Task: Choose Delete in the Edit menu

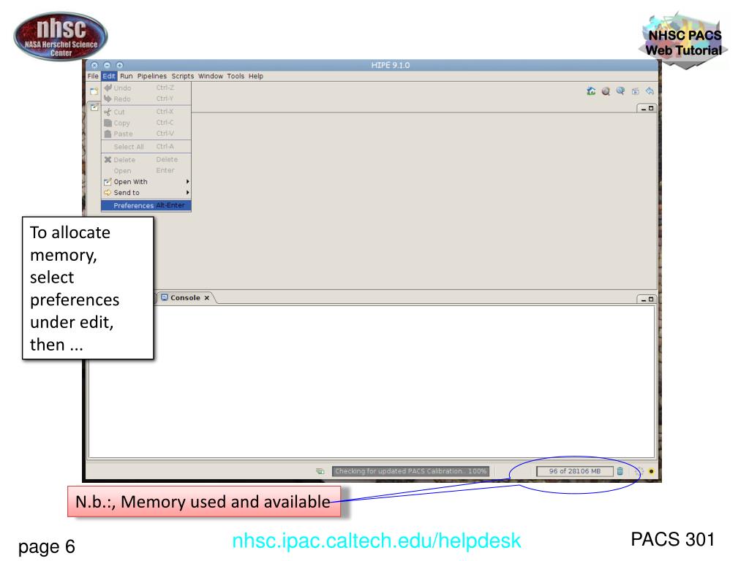Action: pyautogui.click(x=146, y=160)
